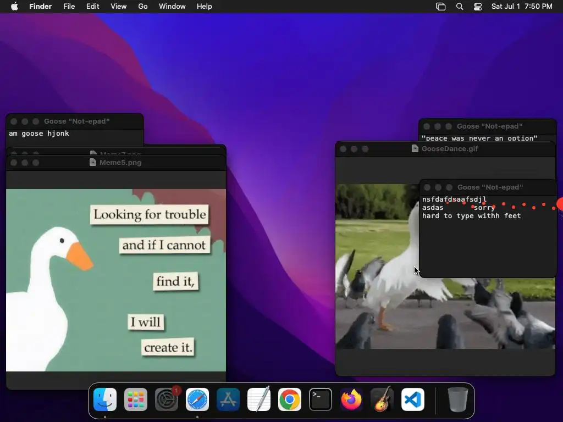Launch Safari from the dock
This screenshot has width=563, height=422.
197,399
